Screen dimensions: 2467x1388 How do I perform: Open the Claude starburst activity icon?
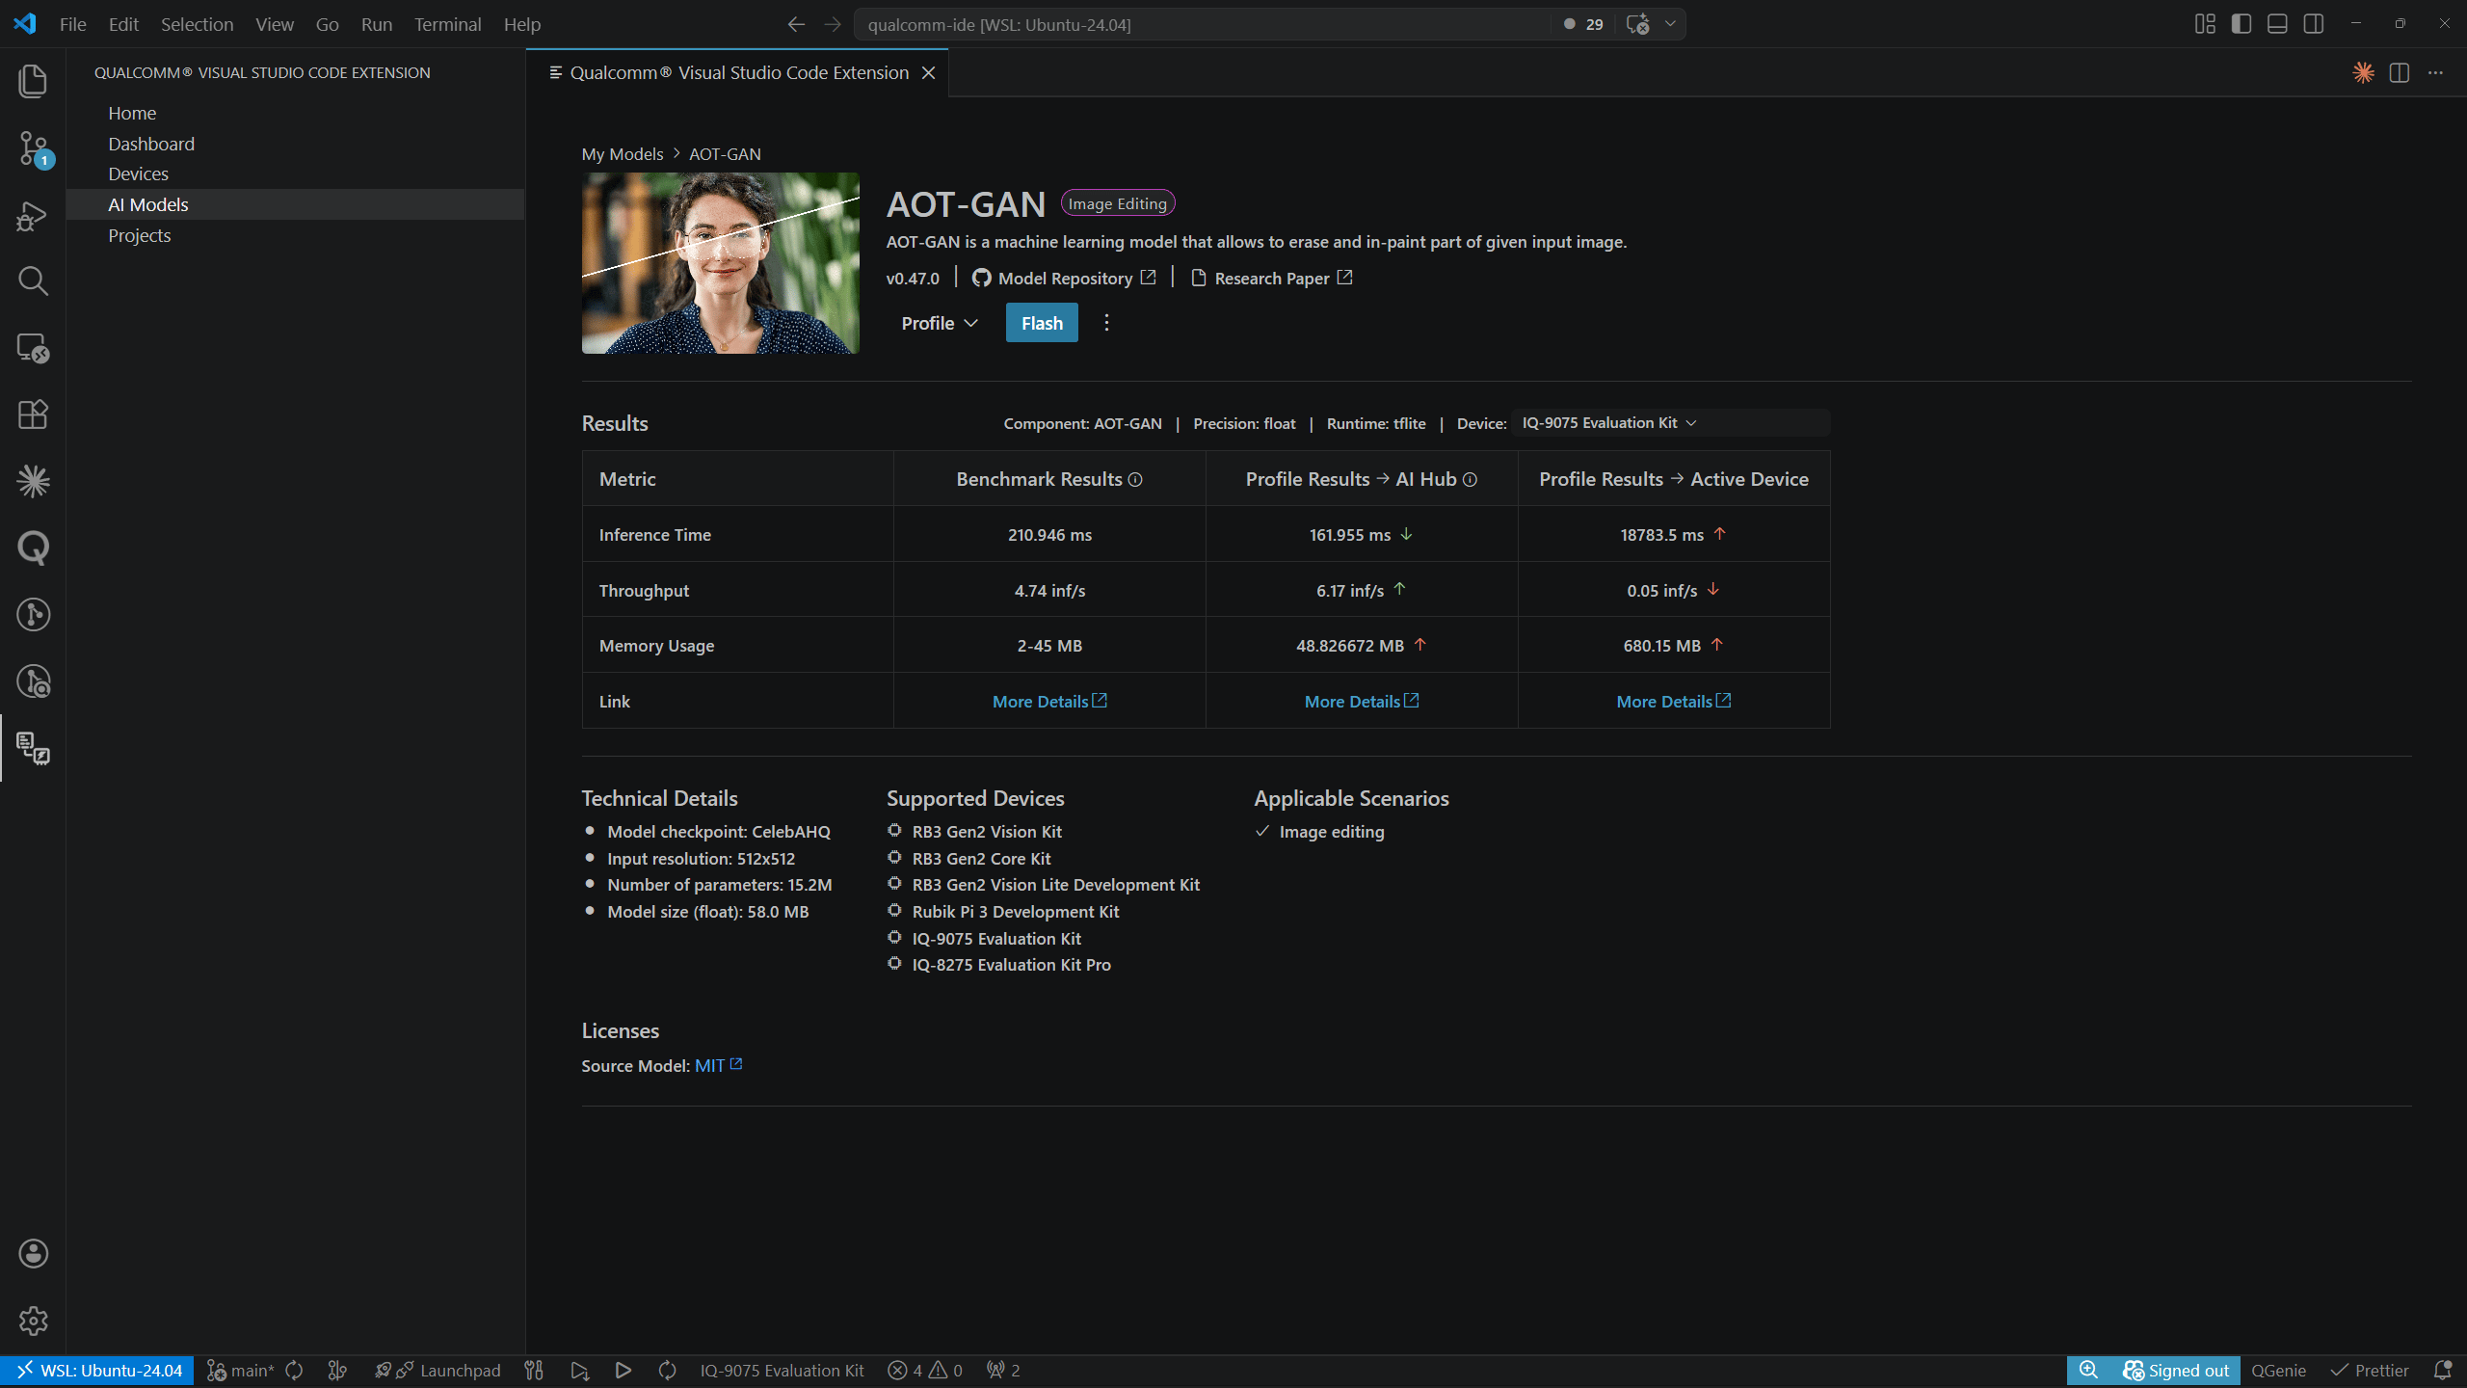(x=33, y=481)
